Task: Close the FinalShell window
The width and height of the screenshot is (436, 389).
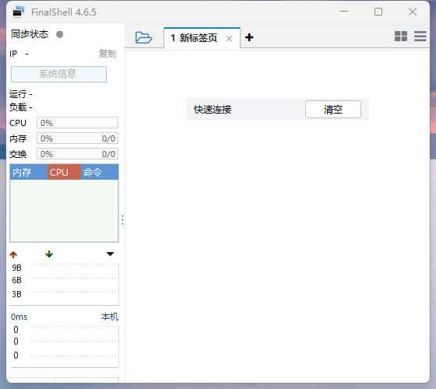Action: coord(413,12)
